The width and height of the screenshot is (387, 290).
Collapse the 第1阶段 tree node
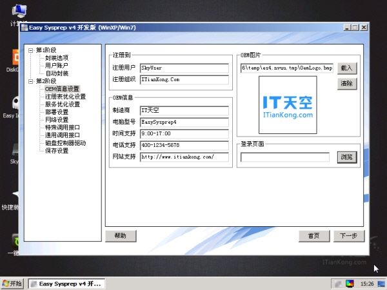(30, 50)
